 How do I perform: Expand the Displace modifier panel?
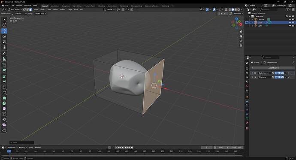coord(252,77)
